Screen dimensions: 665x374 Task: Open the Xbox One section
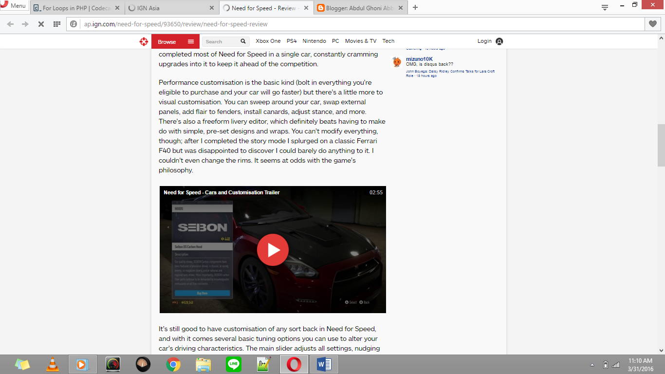pos(268,41)
